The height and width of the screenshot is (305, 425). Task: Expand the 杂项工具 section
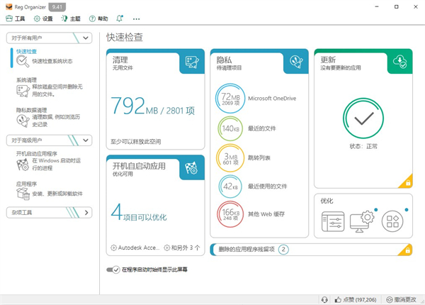(x=86, y=212)
